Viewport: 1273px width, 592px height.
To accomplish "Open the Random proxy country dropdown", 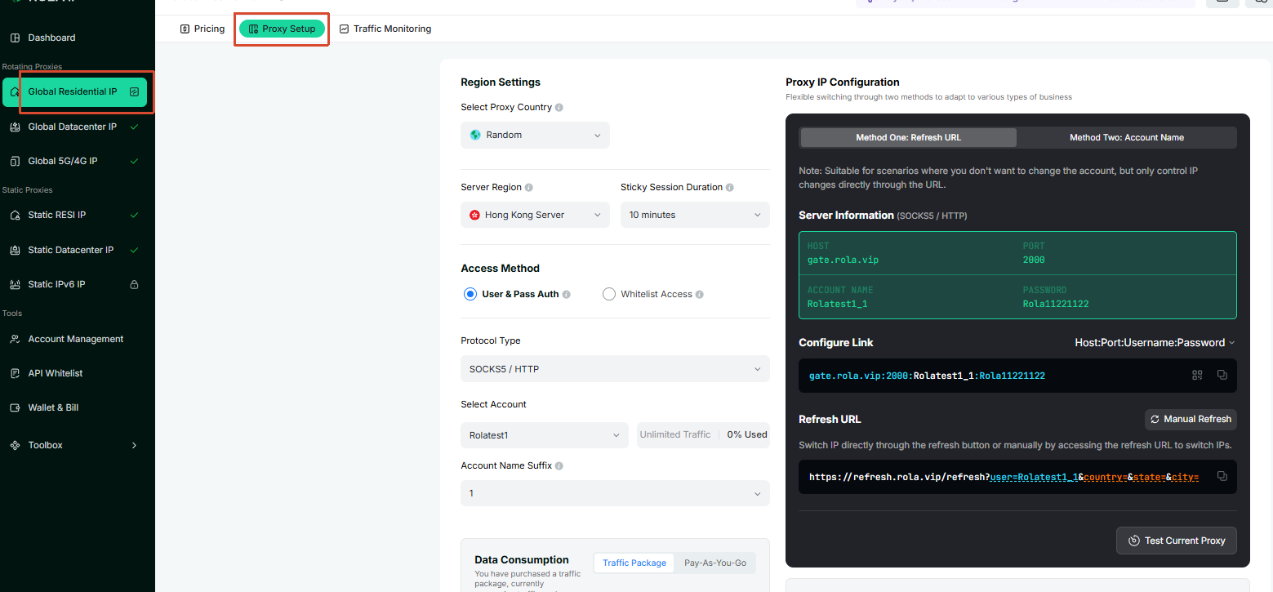I will (x=535, y=135).
